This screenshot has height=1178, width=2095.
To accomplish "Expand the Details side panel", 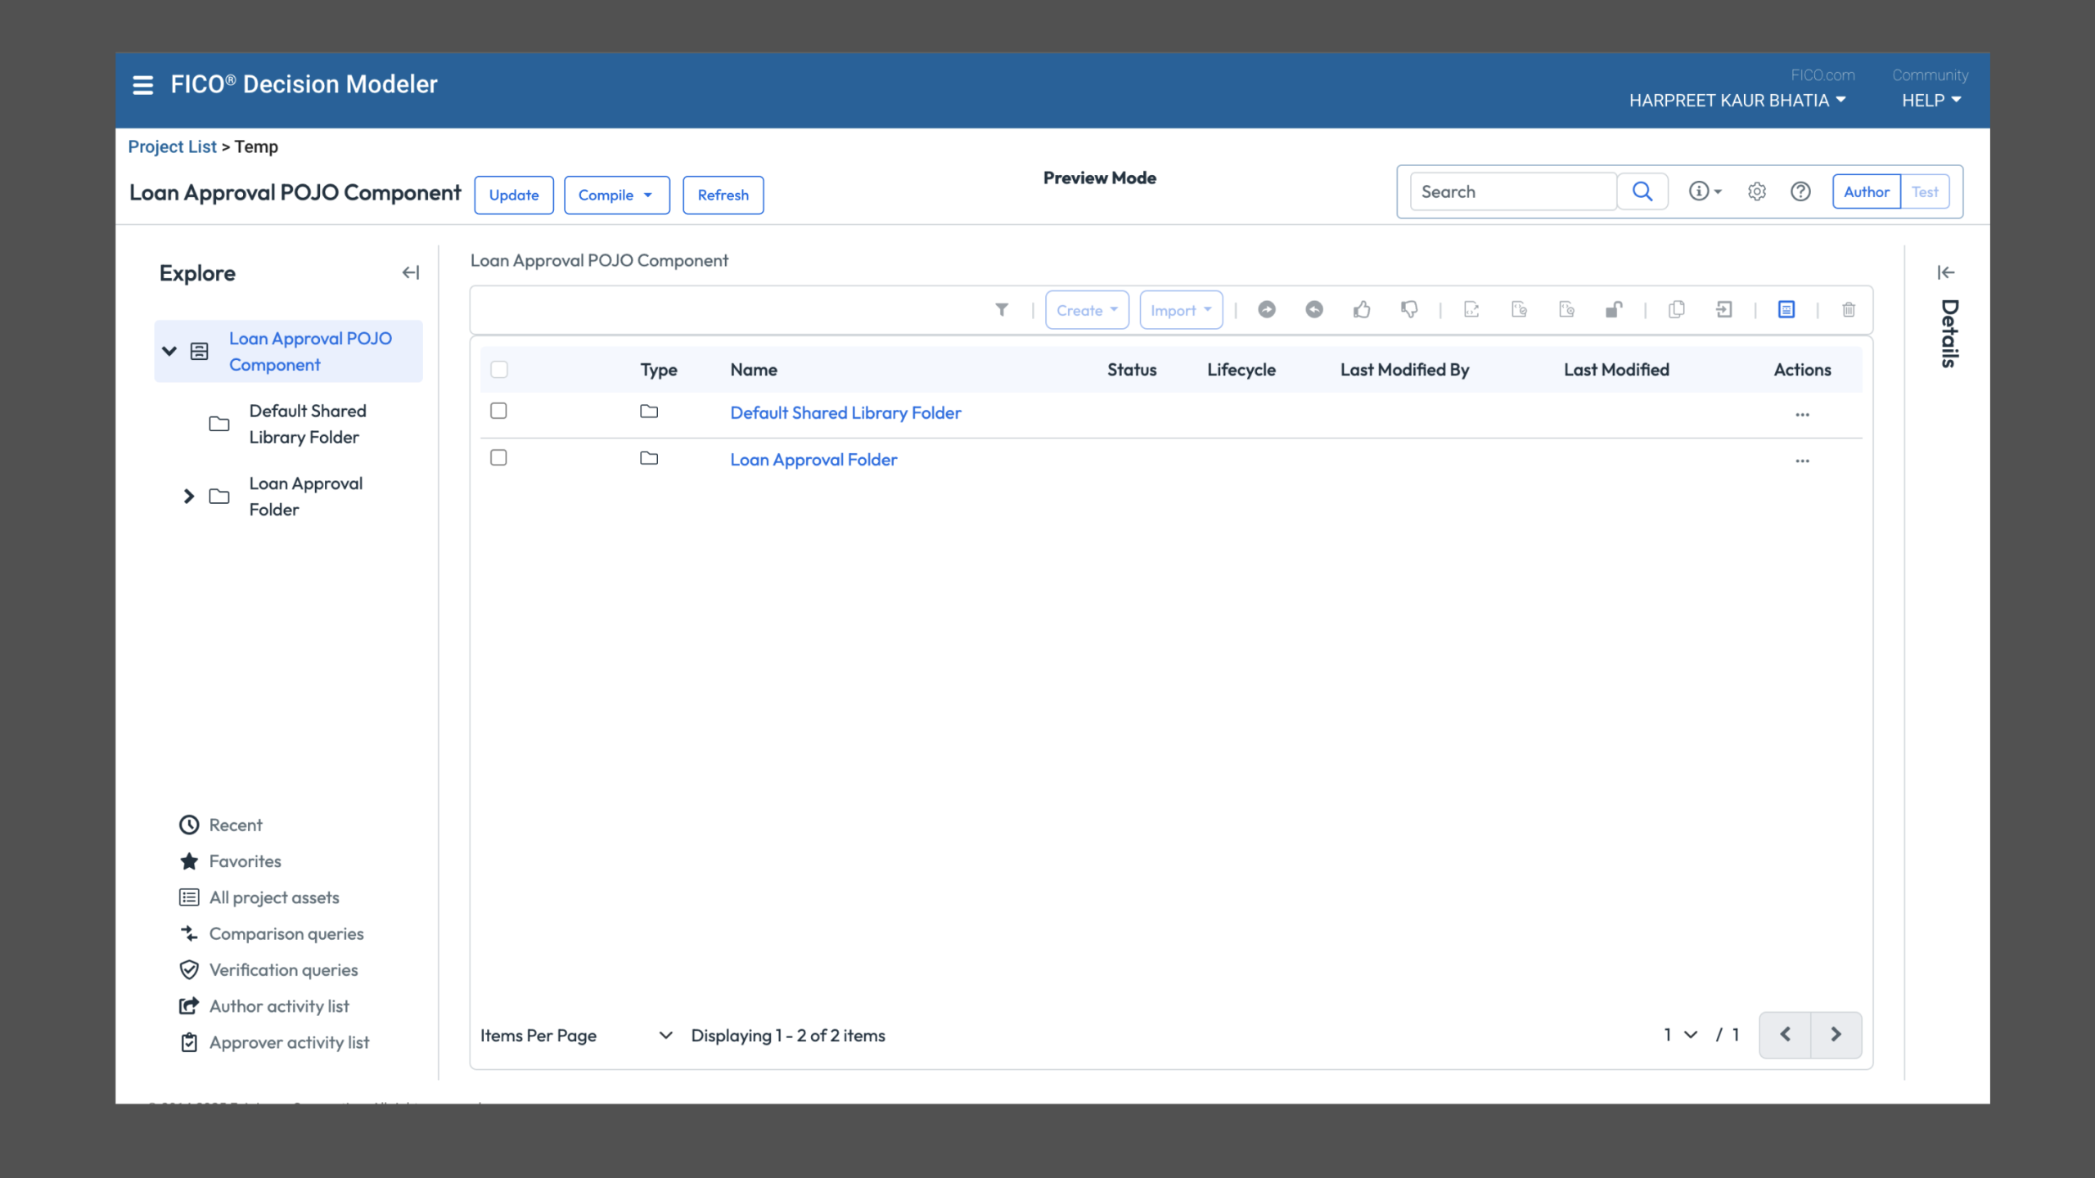I will coord(1945,272).
